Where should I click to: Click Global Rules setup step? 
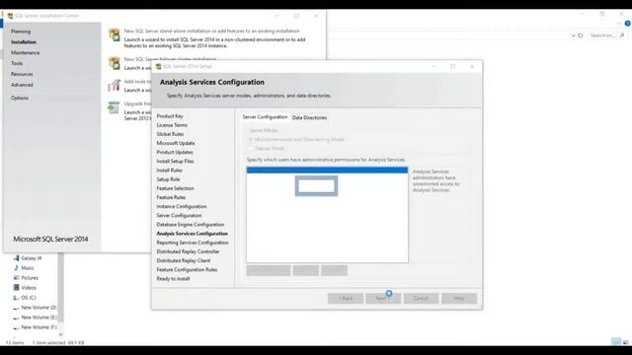[170, 134]
